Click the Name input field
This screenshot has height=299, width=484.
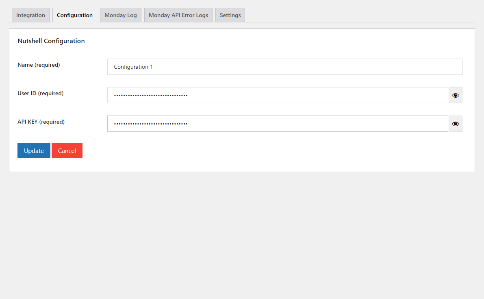[x=285, y=67]
